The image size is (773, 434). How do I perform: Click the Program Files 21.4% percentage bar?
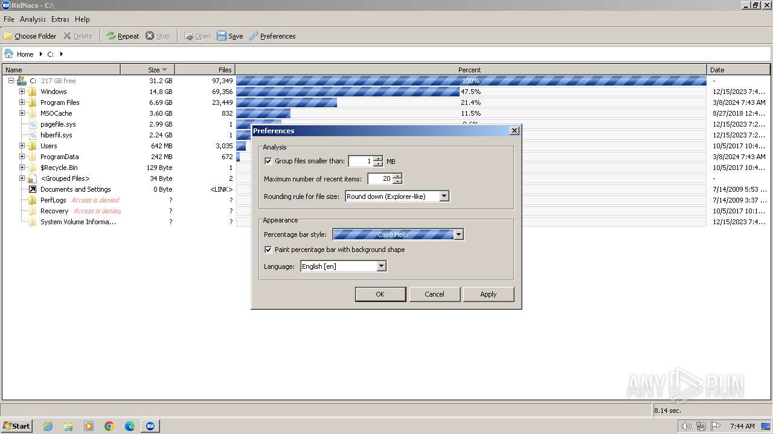286,102
